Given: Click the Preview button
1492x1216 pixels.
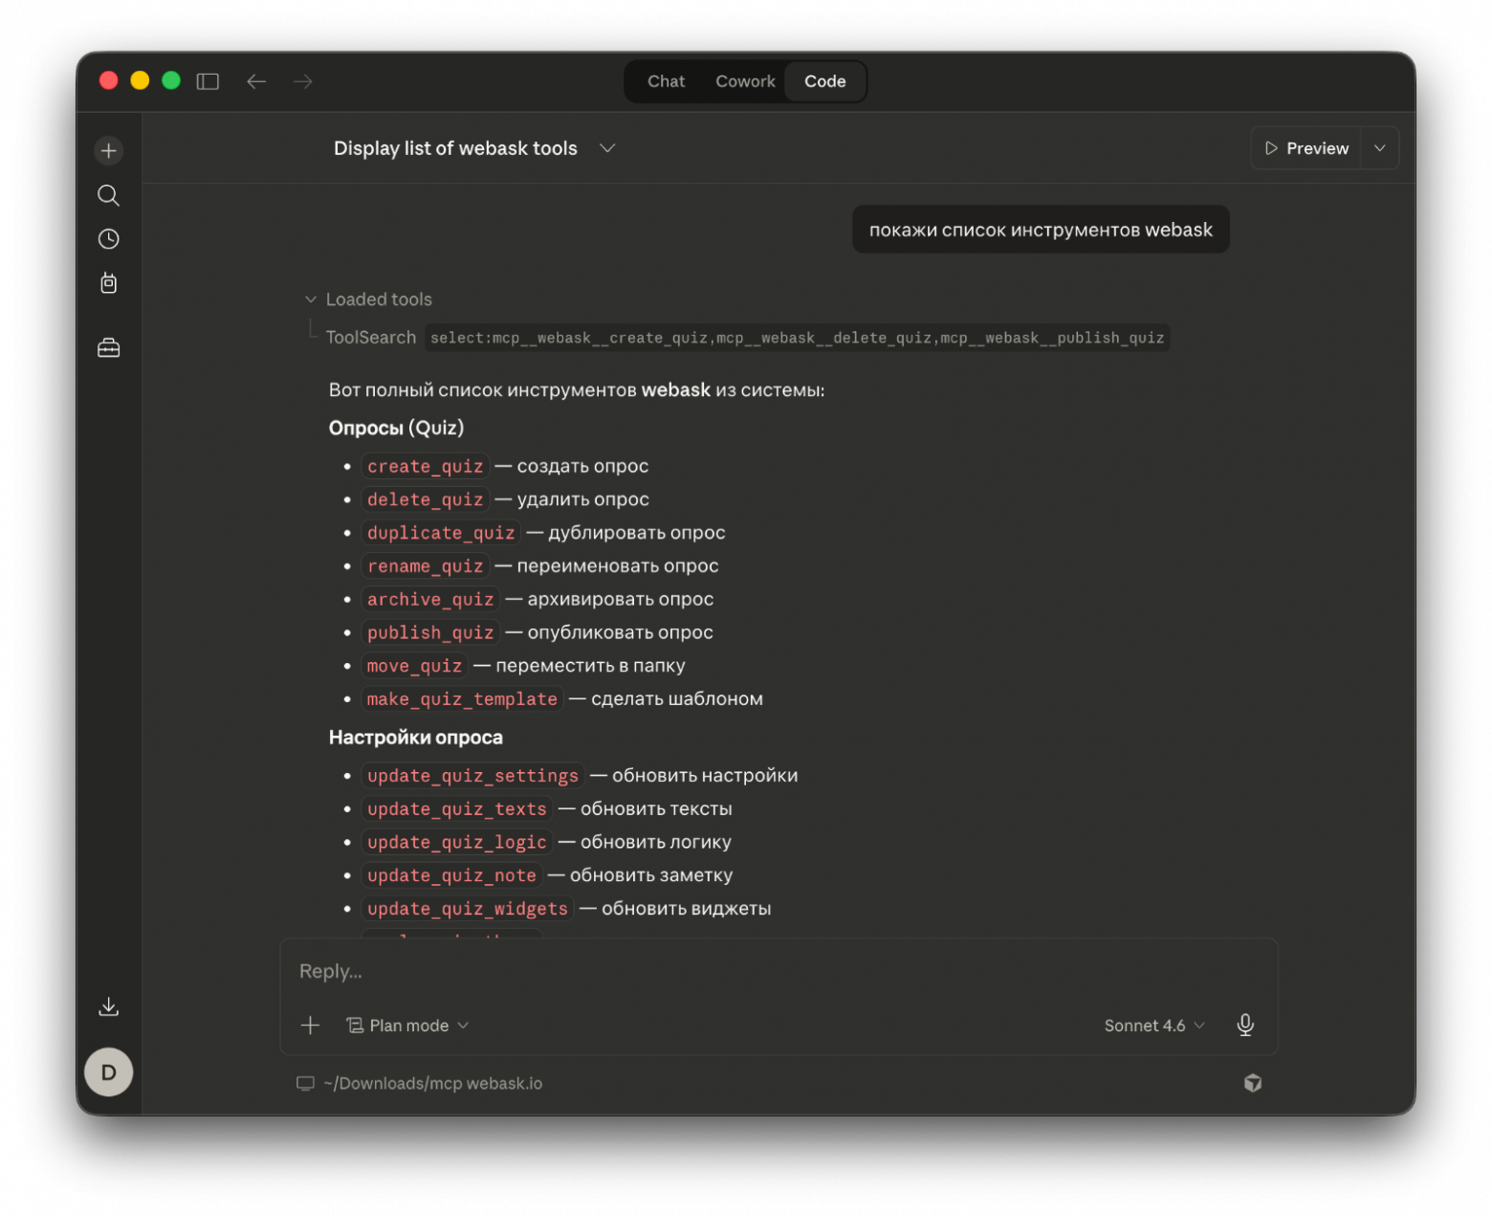Looking at the screenshot, I should coord(1306,147).
